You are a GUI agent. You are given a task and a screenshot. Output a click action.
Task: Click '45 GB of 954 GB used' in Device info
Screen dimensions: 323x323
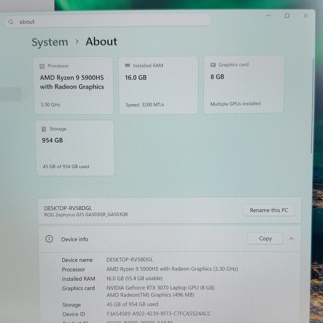tap(132, 304)
